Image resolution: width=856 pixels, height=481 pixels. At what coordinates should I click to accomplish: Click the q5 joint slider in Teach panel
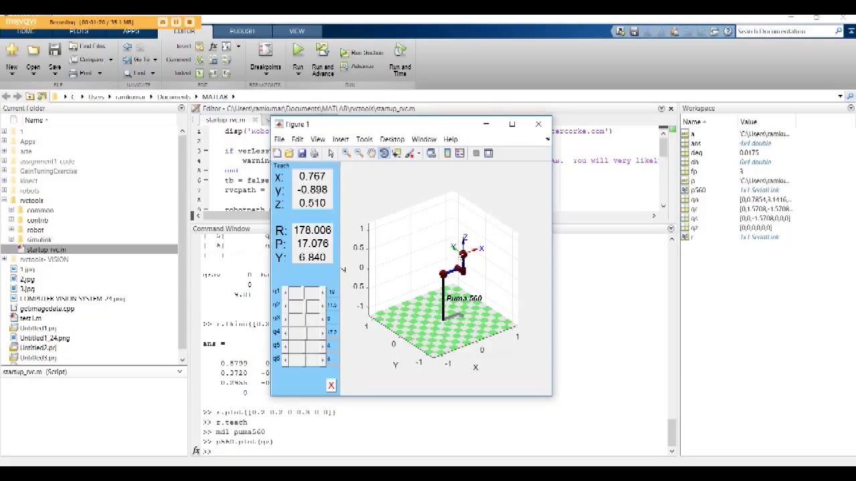[x=304, y=345]
